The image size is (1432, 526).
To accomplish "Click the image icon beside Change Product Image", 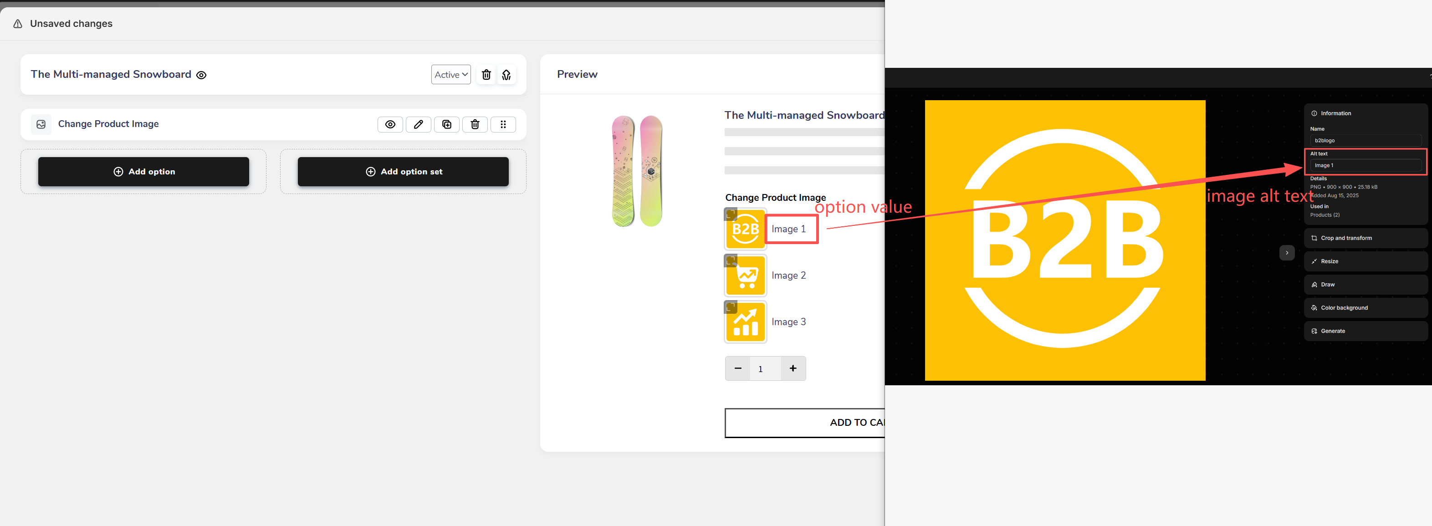I will 41,124.
